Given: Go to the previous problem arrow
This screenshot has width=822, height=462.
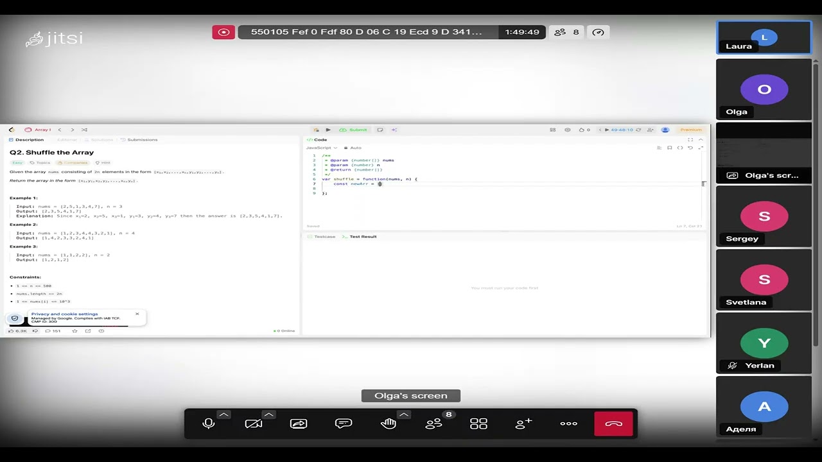Looking at the screenshot, I should [x=60, y=130].
